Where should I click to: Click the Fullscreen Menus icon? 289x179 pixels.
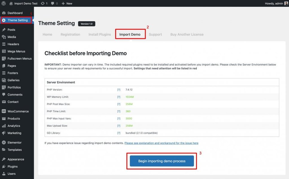(4, 58)
